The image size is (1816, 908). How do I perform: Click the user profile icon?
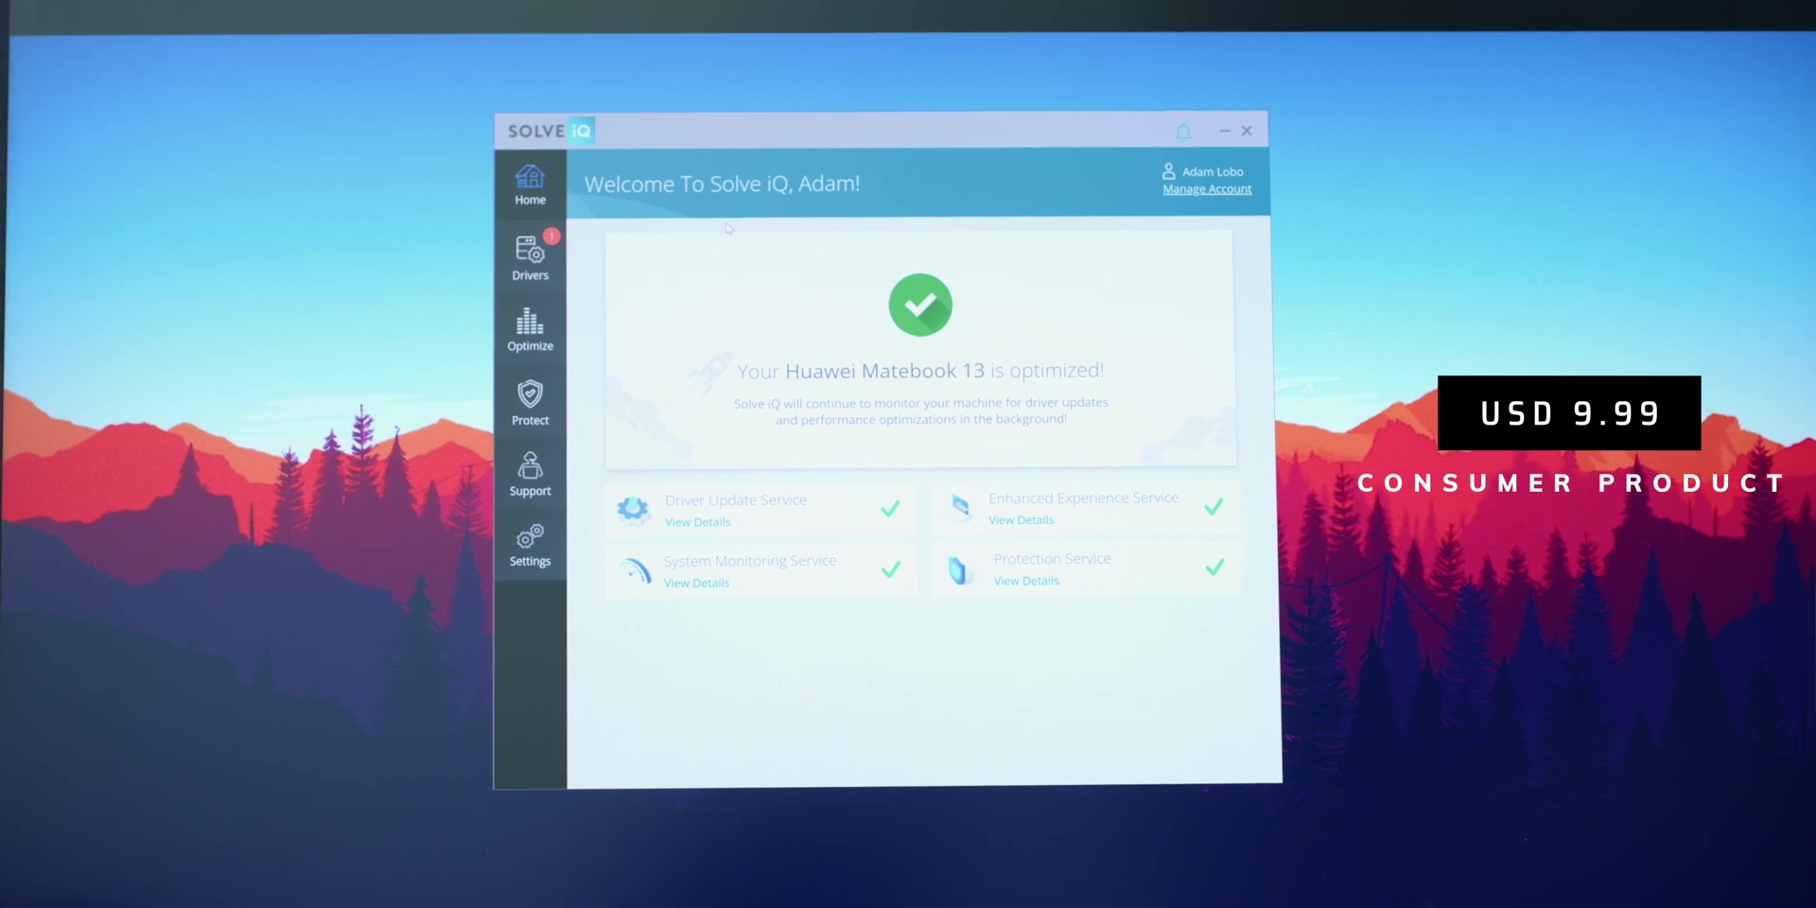(x=1168, y=171)
